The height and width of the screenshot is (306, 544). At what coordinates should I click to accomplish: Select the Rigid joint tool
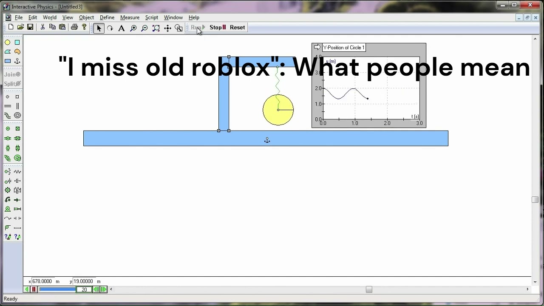coord(17,129)
